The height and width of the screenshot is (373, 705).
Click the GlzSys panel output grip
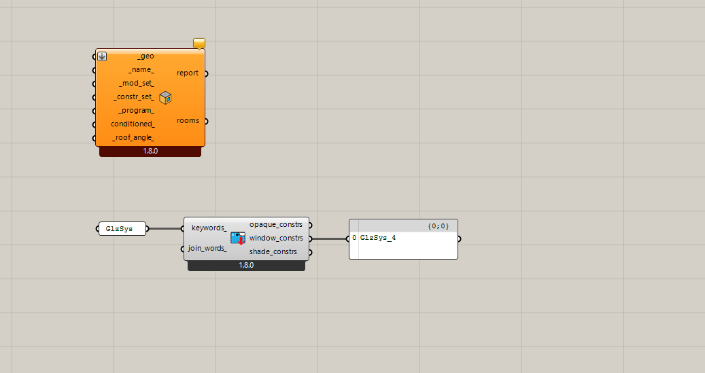[x=148, y=229]
